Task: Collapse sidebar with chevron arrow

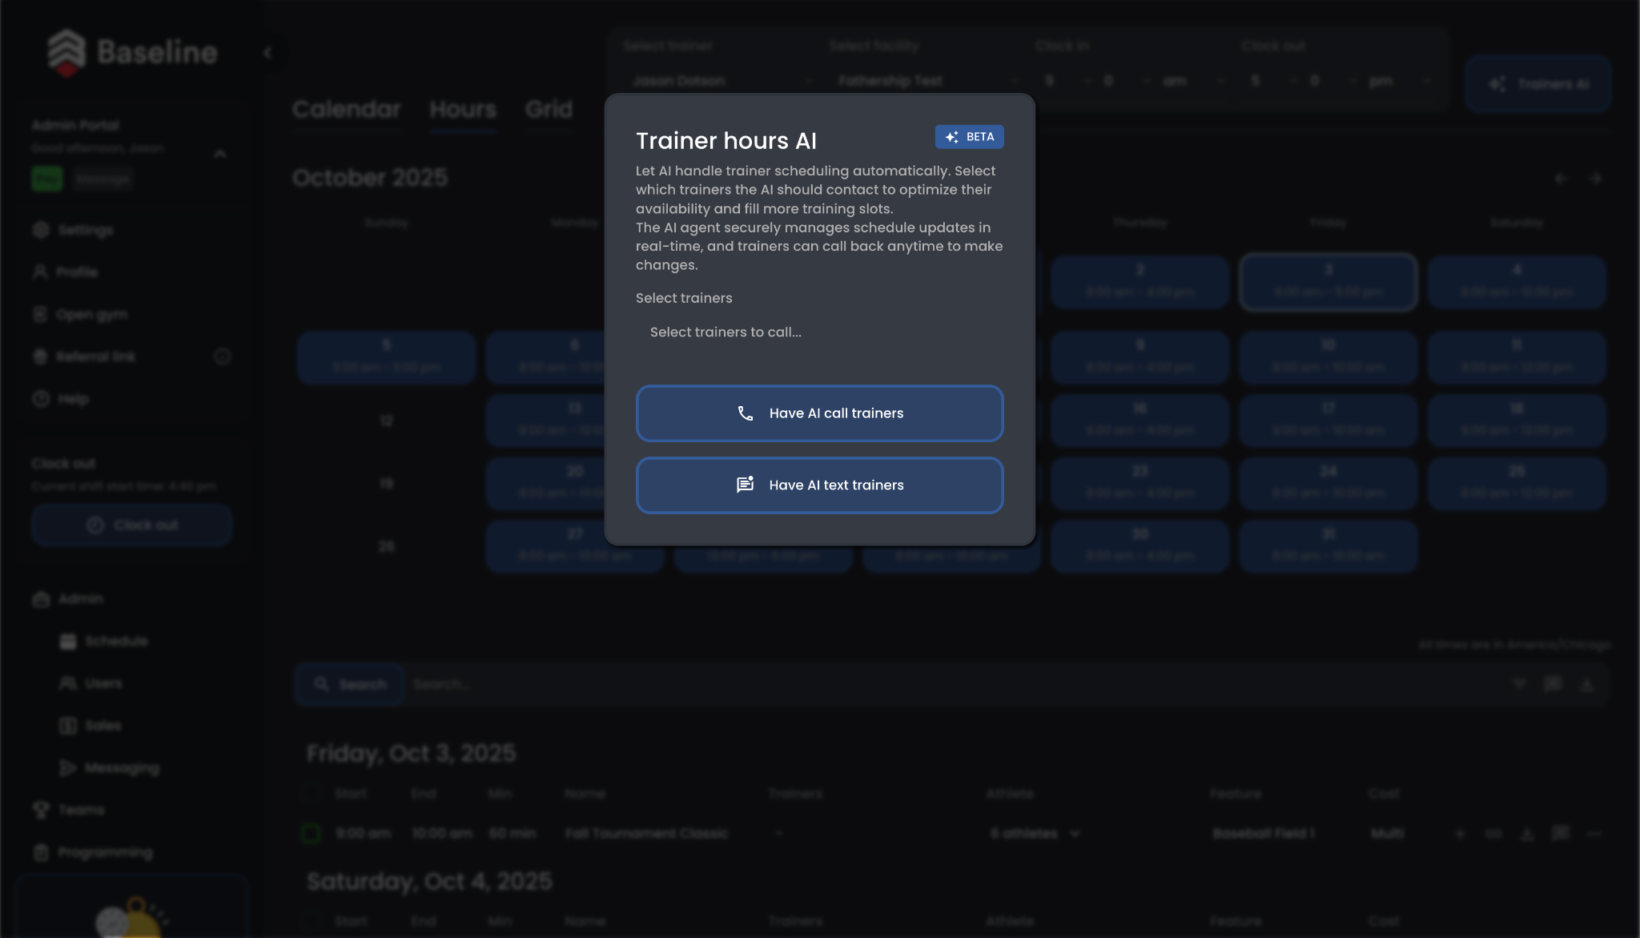Action: point(268,53)
